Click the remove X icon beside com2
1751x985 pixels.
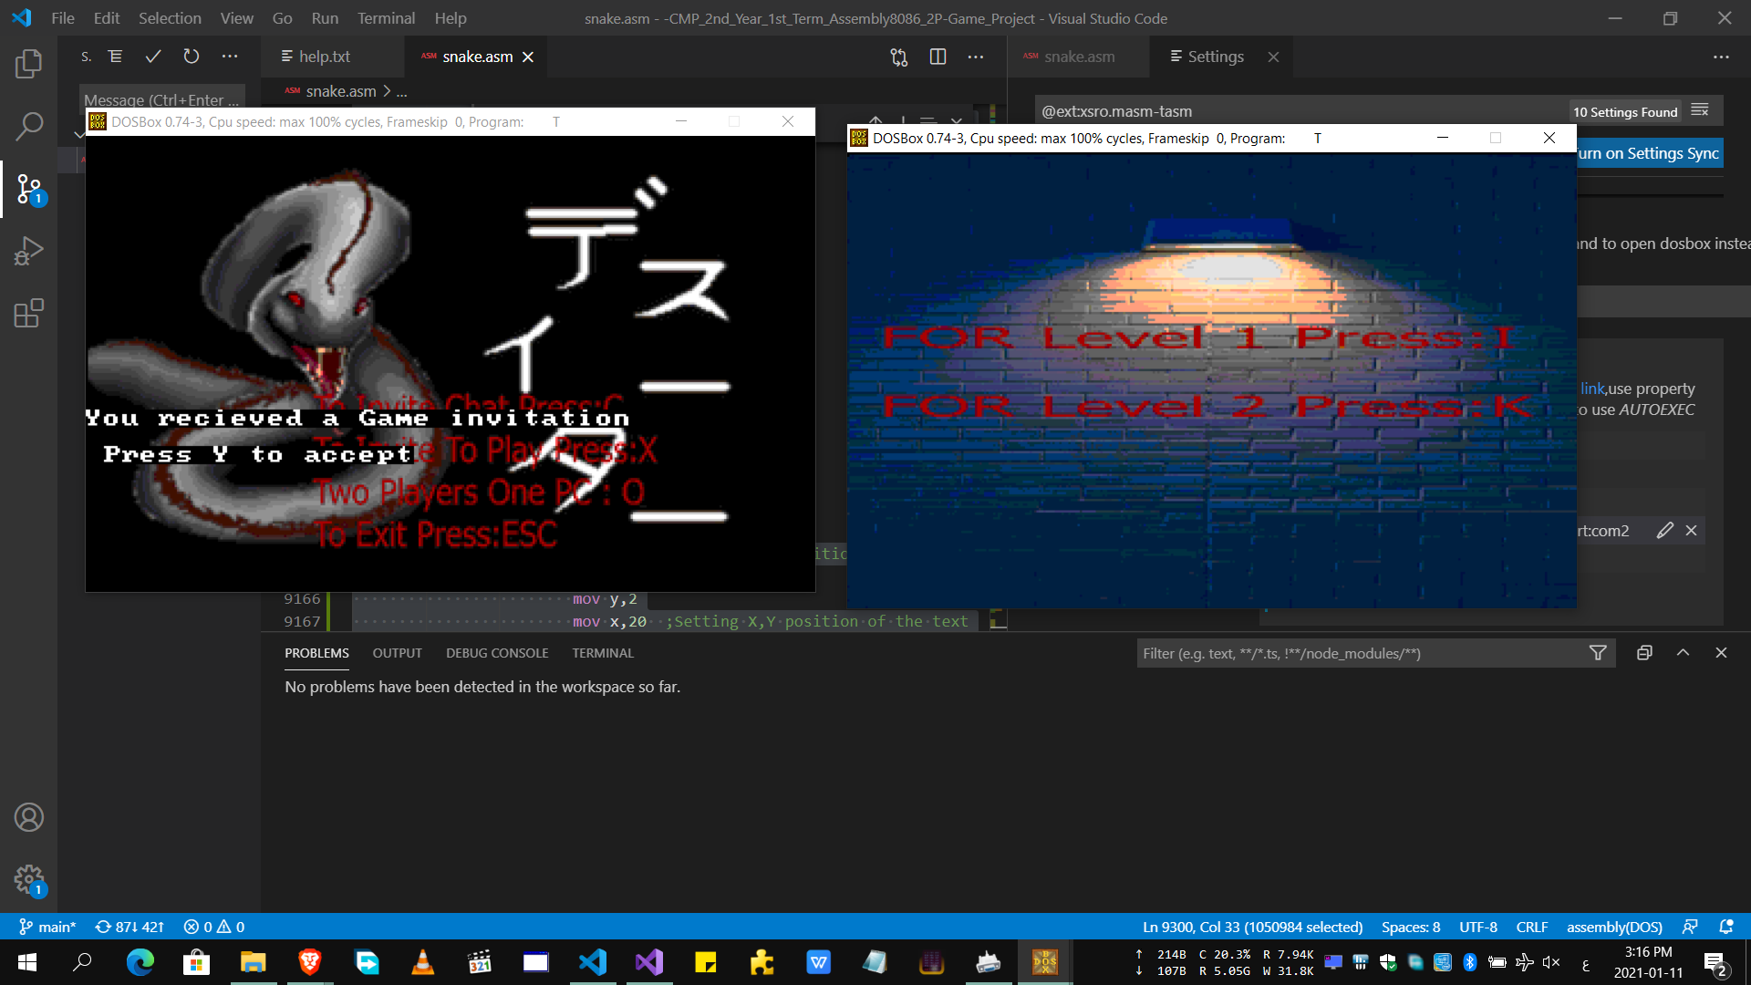coord(1692,530)
